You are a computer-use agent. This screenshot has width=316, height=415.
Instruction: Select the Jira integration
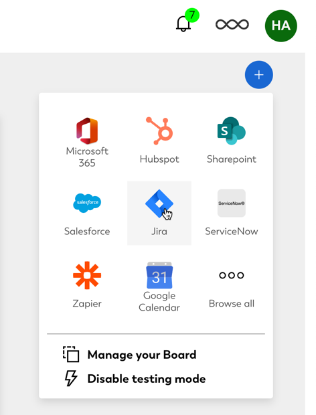159,214
